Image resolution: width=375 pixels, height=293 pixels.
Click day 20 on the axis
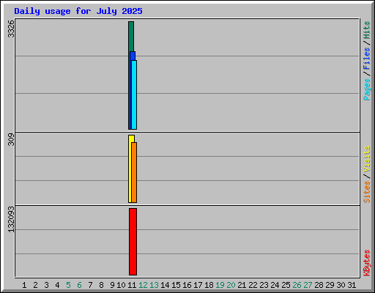click(x=231, y=285)
